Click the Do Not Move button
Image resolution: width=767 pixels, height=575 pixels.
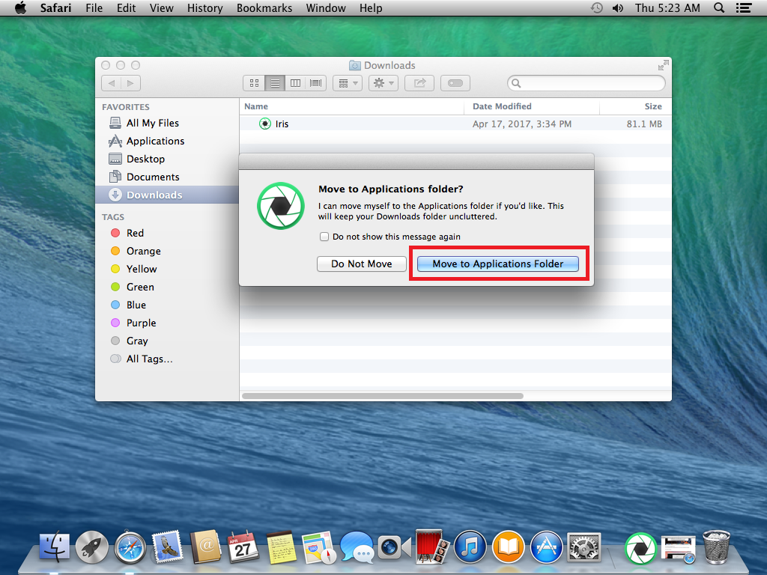click(x=362, y=264)
